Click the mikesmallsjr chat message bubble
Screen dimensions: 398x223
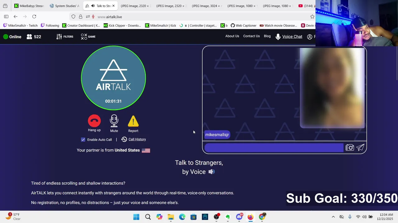217,135
